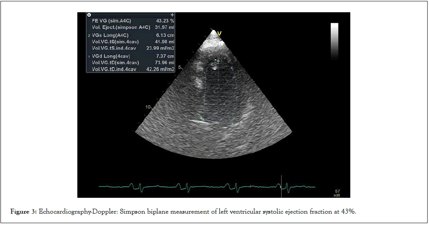429x225 pixels.
Task: Click the collapse icon on the measurement panel
Action: point(89,15)
